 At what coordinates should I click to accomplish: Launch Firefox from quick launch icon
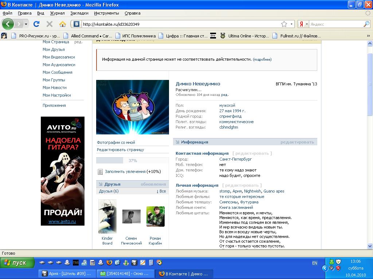coord(109,262)
